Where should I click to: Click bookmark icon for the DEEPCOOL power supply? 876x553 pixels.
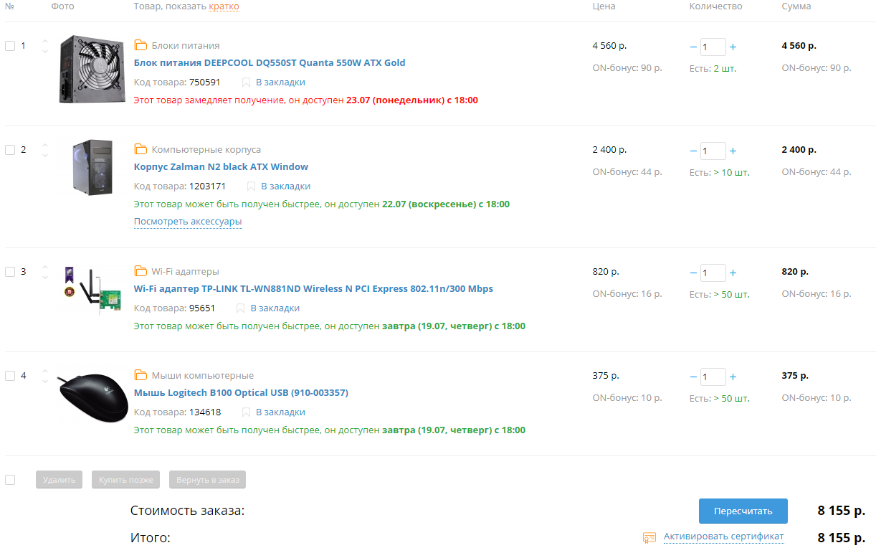pos(246,82)
